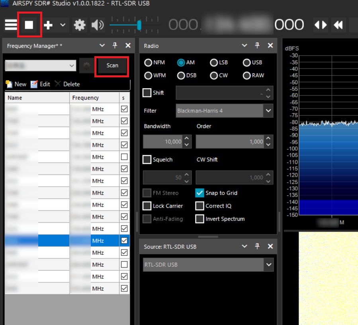Decrease Bandwidth with the down arrow
The width and height of the screenshot is (358, 325).
(186, 144)
